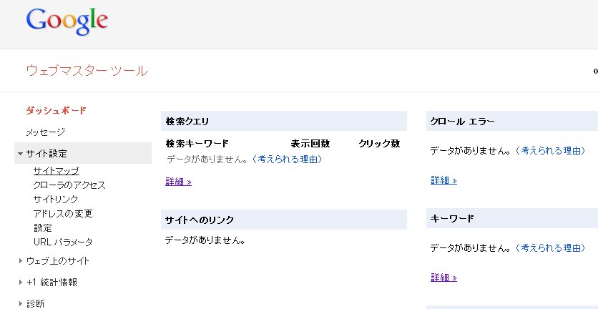Screen dimensions: 598x309
Task: Select サイトリンク in the sidebar
Action: pos(56,199)
